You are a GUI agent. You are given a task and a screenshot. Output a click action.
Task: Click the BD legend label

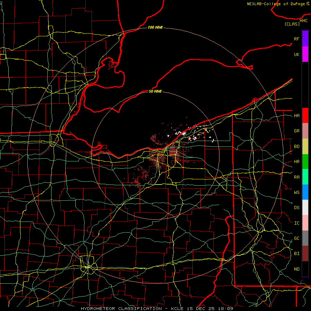pyautogui.click(x=297, y=147)
